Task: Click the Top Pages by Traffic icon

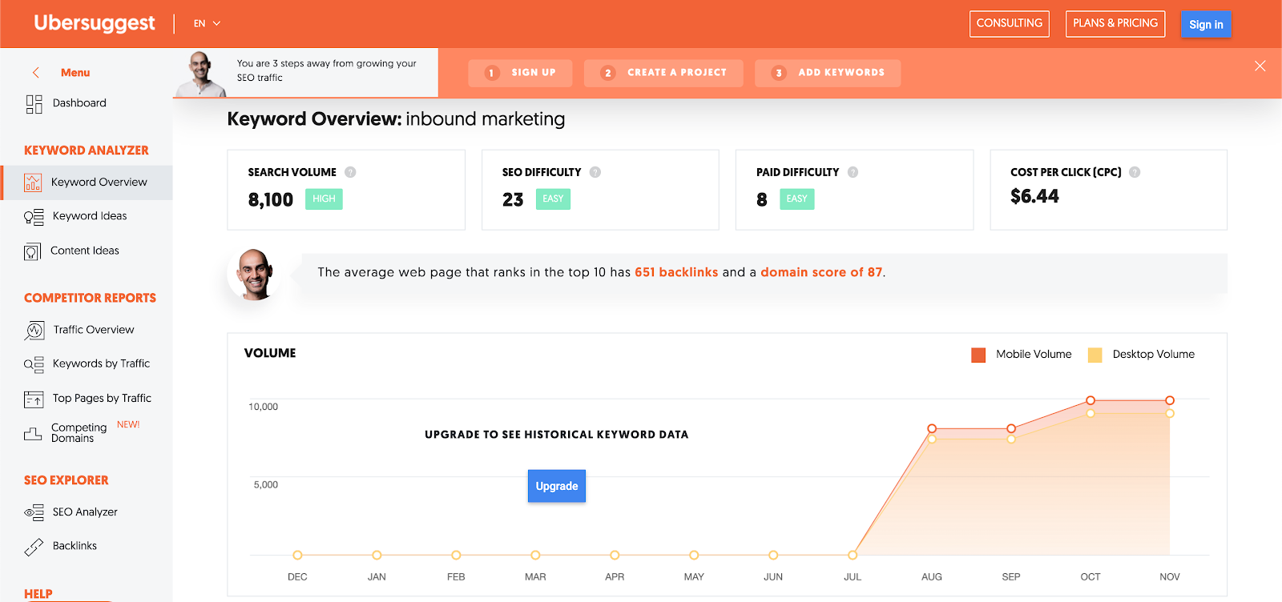Action: [34, 399]
